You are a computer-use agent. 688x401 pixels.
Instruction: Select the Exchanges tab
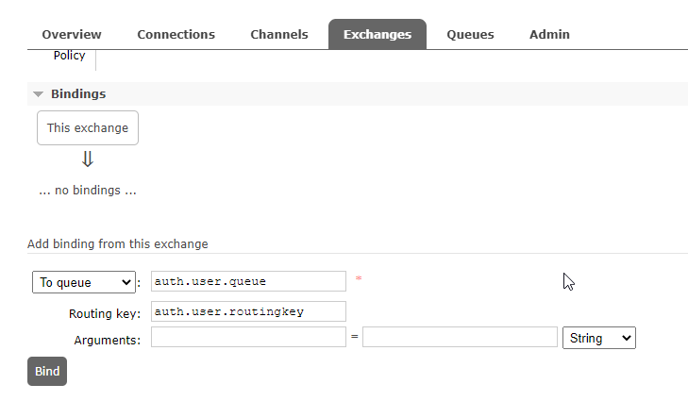[378, 35]
